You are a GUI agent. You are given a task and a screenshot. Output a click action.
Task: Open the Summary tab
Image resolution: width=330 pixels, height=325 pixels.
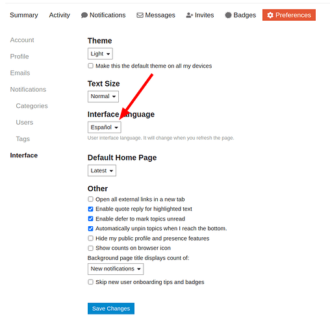pyautogui.click(x=24, y=15)
